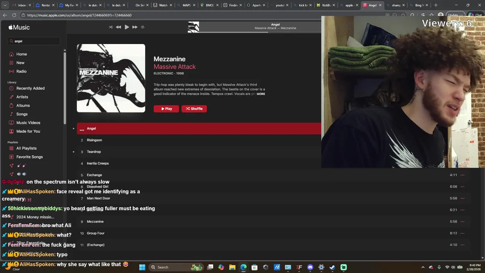The image size is (485, 273).
Task: Open Microsoft Store from taskbar
Action: (x=255, y=267)
